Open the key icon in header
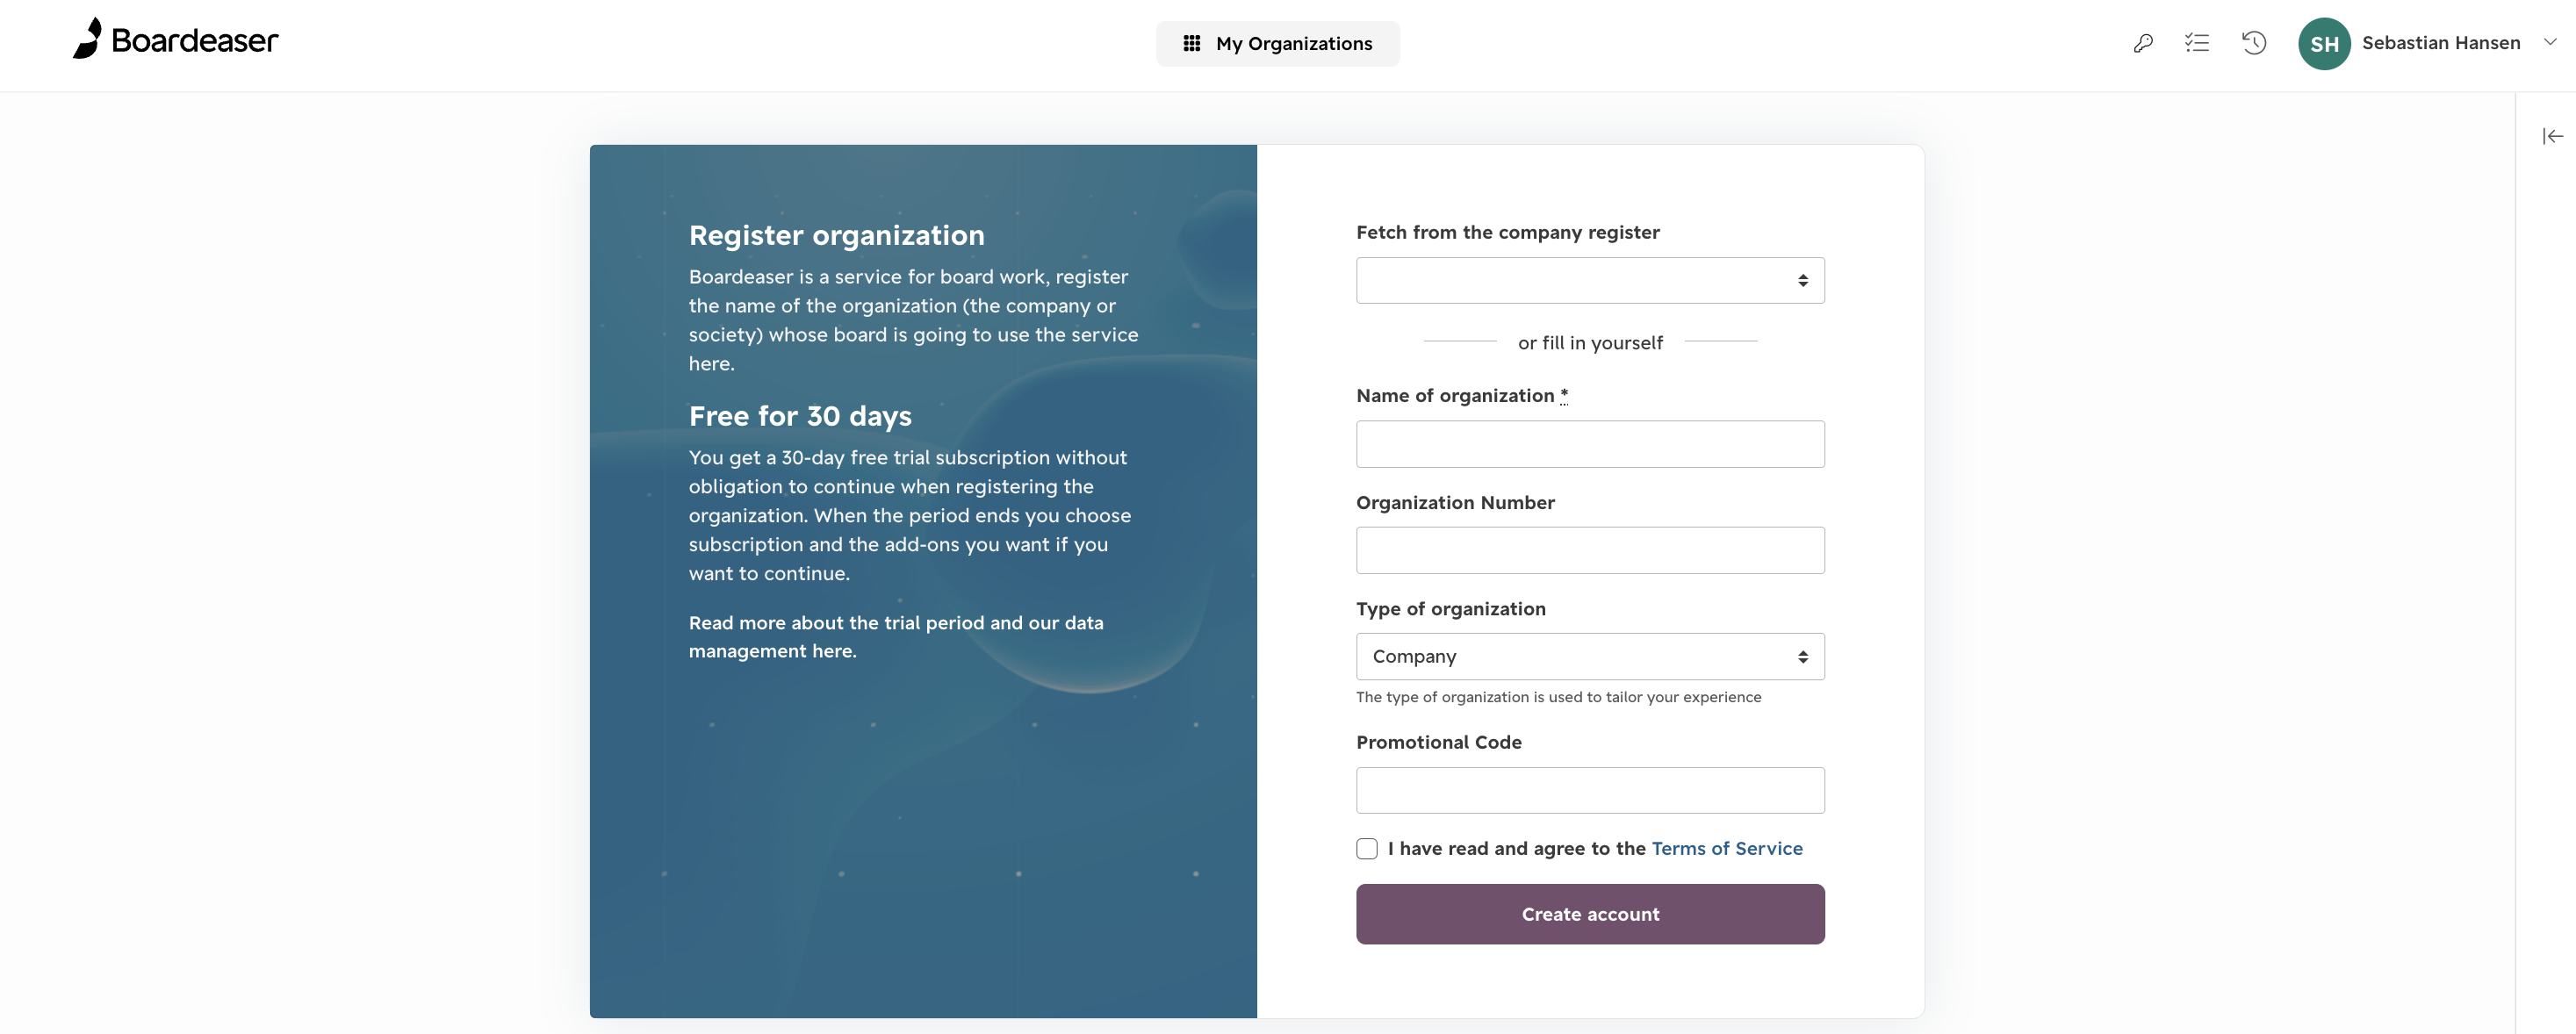 [2142, 43]
